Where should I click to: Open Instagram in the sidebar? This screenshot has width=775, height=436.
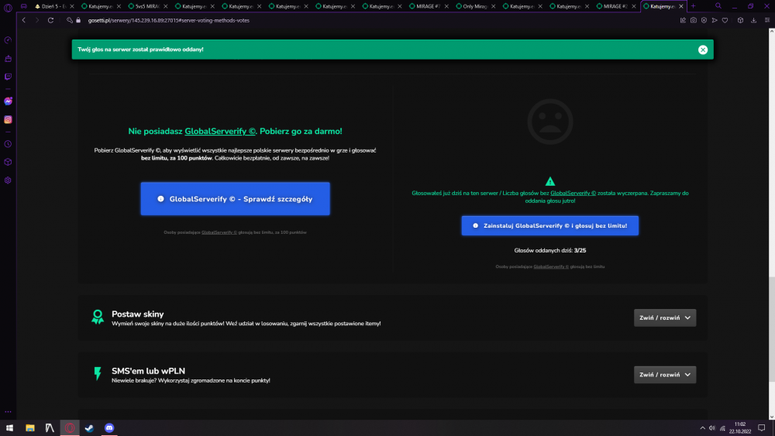tap(8, 119)
